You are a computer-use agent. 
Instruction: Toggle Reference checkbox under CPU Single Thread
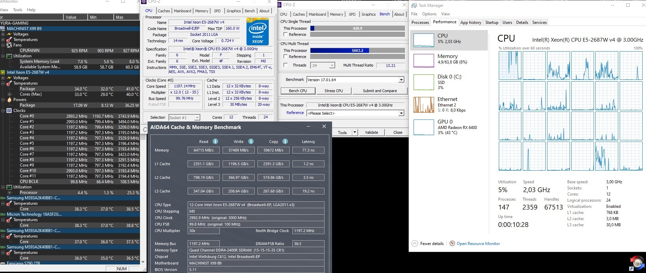pyautogui.click(x=286, y=34)
